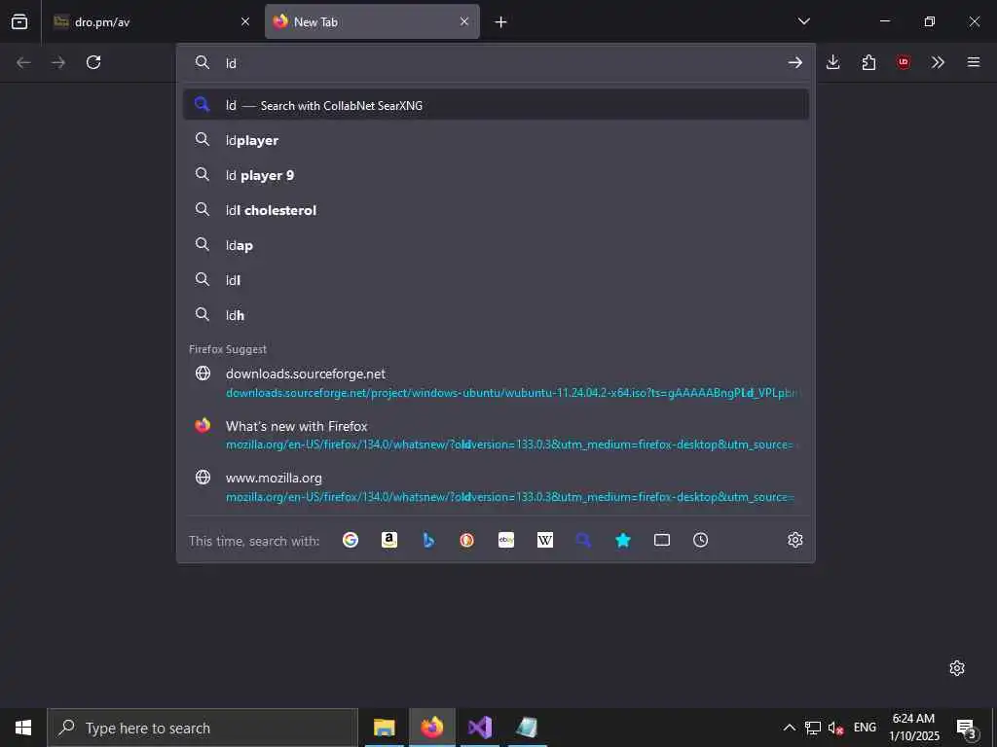Screen dimensions: 997x747
Task: Open Visual Studio from taskbar
Action: [x=480, y=728]
